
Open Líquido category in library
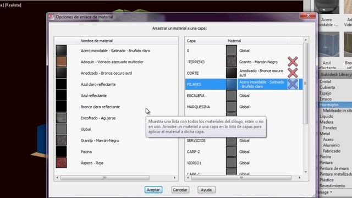(x=326, y=116)
